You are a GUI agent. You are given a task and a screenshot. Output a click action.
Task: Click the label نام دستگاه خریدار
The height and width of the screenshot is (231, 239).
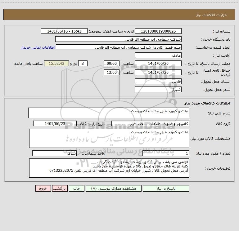[216, 40]
